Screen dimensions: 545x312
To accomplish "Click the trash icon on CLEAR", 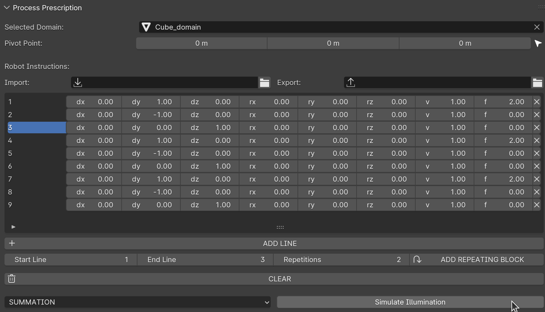I will pyautogui.click(x=12, y=279).
